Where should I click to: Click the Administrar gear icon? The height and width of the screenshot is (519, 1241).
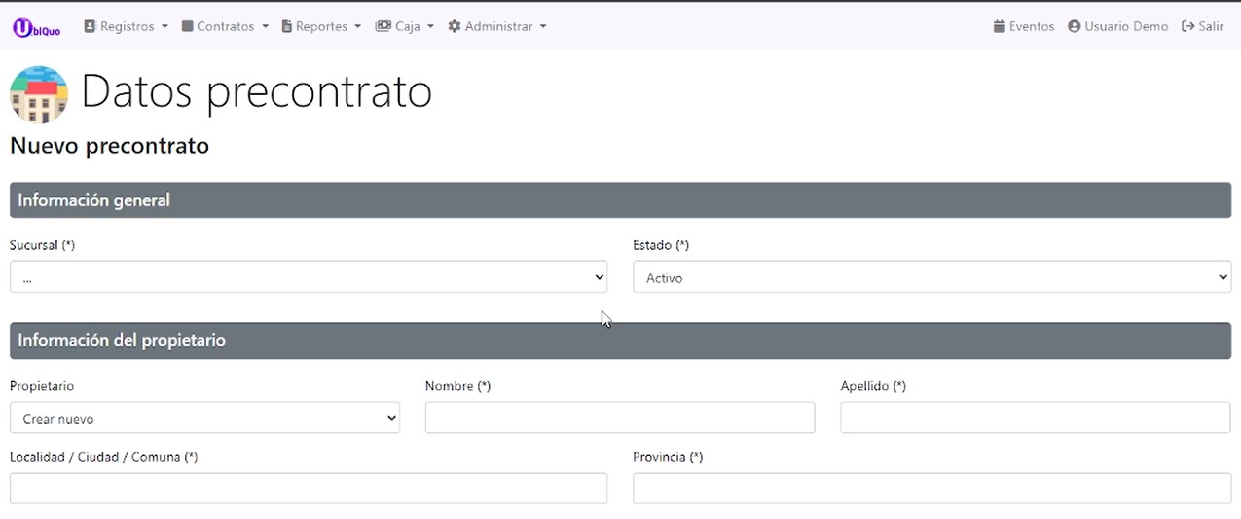pyautogui.click(x=455, y=27)
